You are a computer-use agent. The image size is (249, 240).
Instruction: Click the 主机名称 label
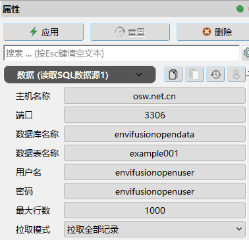[33, 96]
